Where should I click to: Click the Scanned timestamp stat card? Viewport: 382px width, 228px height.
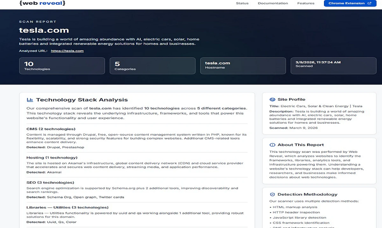point(333,66)
